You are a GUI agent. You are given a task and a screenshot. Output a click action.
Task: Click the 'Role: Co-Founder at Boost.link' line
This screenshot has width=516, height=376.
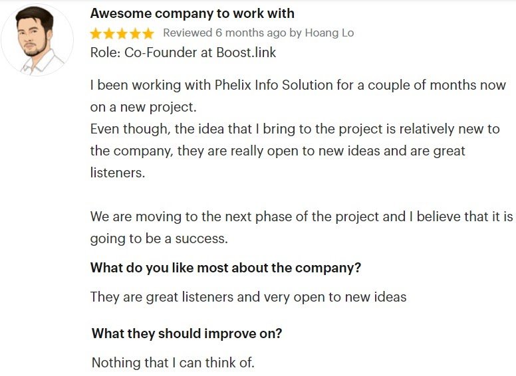(x=183, y=52)
